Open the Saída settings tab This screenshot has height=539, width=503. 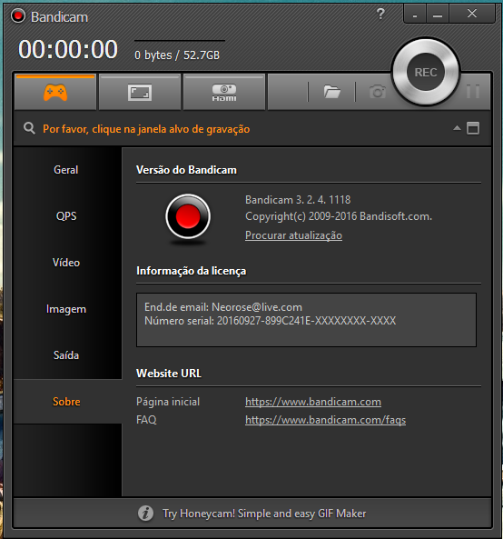pos(66,355)
